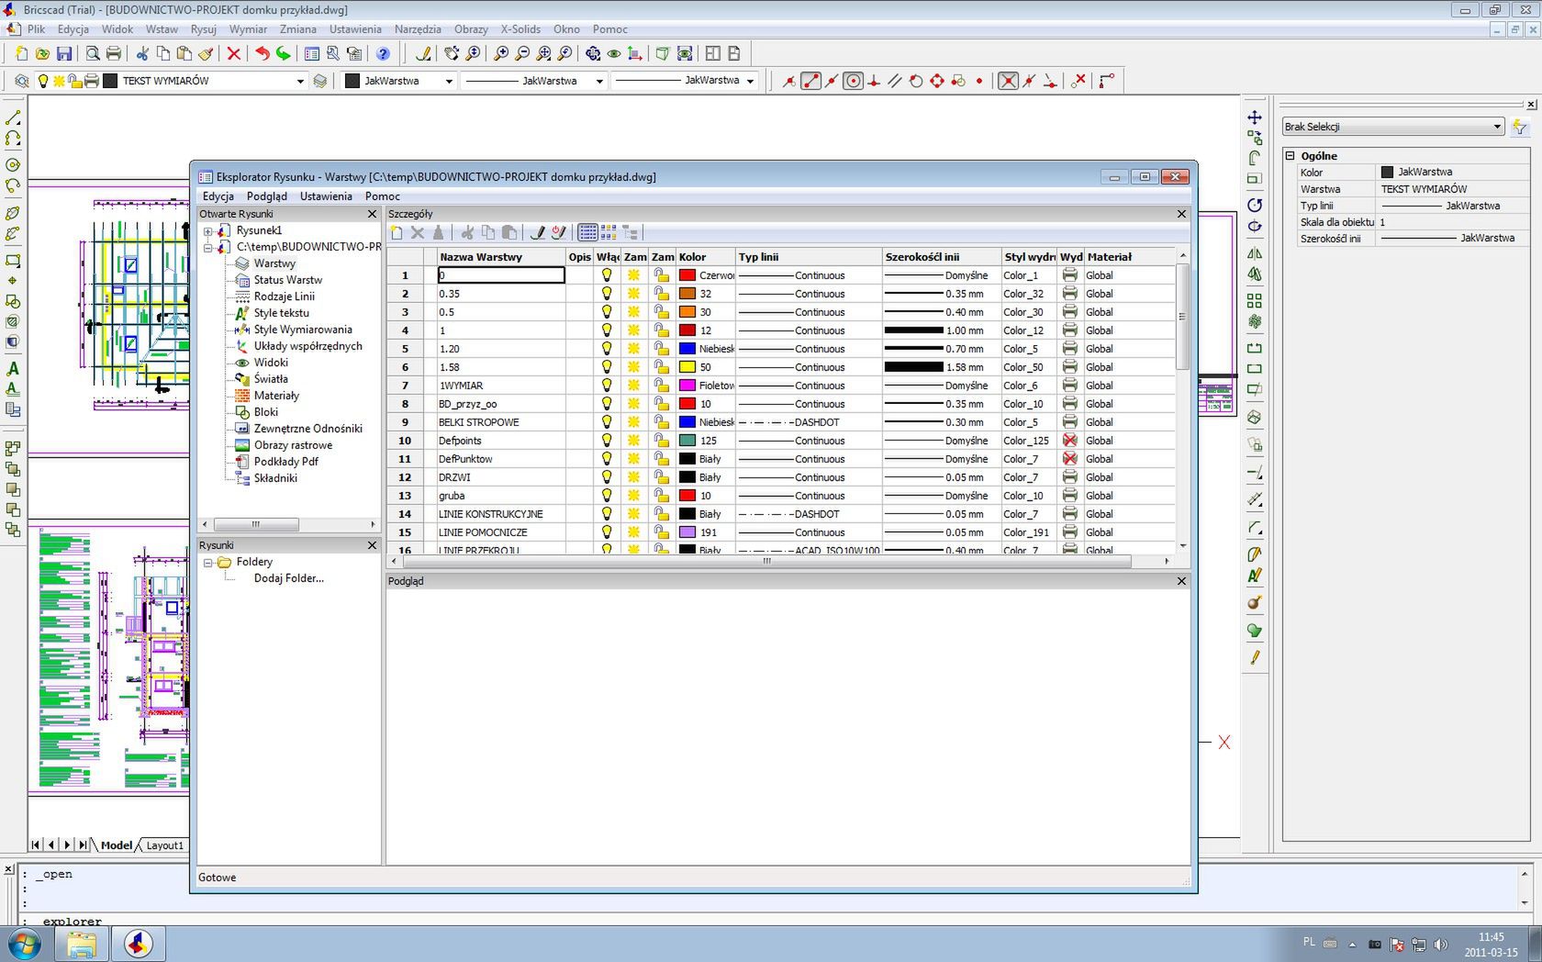Click the Zoom In magnifier icon
The image size is (1542, 962).
click(501, 53)
